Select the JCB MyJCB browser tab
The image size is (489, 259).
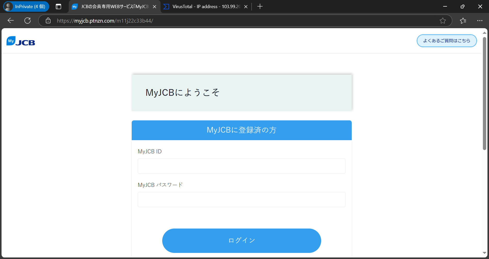115,7
